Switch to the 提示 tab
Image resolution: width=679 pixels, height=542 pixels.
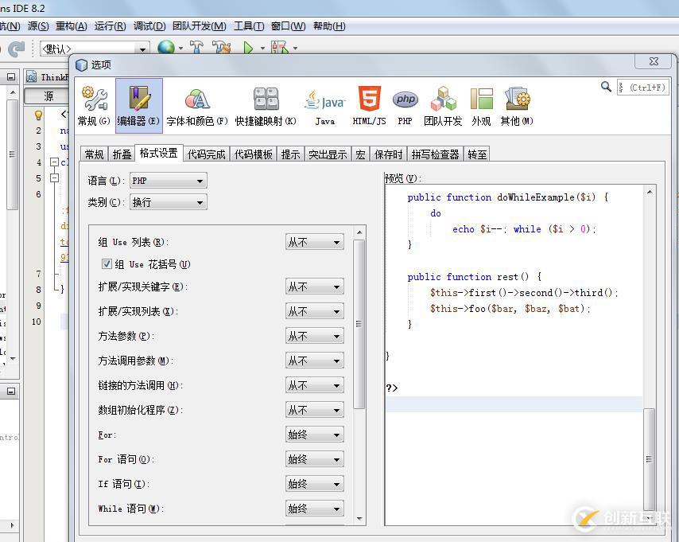point(290,154)
